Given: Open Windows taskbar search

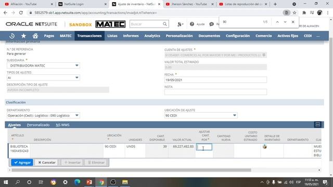Looking at the screenshot, I should tap(18, 182).
